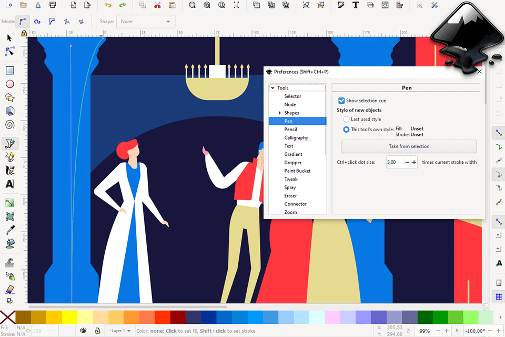Open the Text and Font dialog icon

click(x=356, y=5)
